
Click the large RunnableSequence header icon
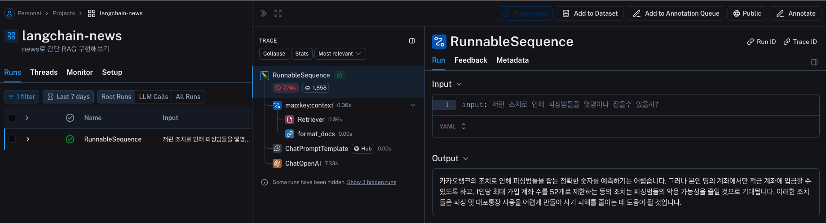[439, 42]
